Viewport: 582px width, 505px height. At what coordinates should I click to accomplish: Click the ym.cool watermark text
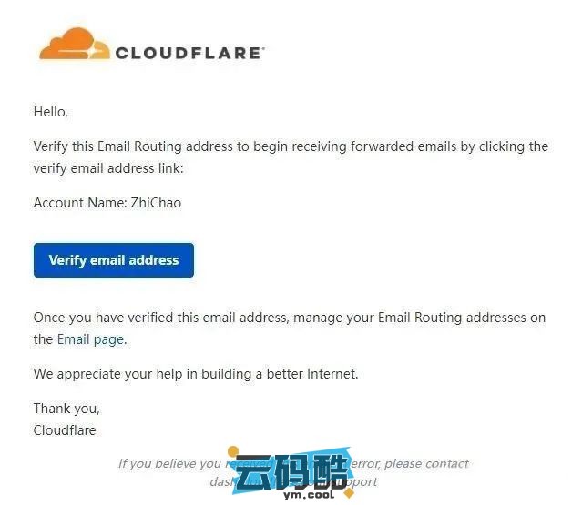pyautogui.click(x=308, y=493)
